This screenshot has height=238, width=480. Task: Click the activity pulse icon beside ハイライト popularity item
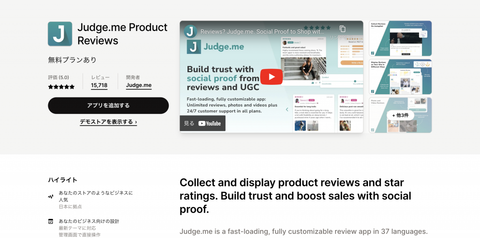51,197
